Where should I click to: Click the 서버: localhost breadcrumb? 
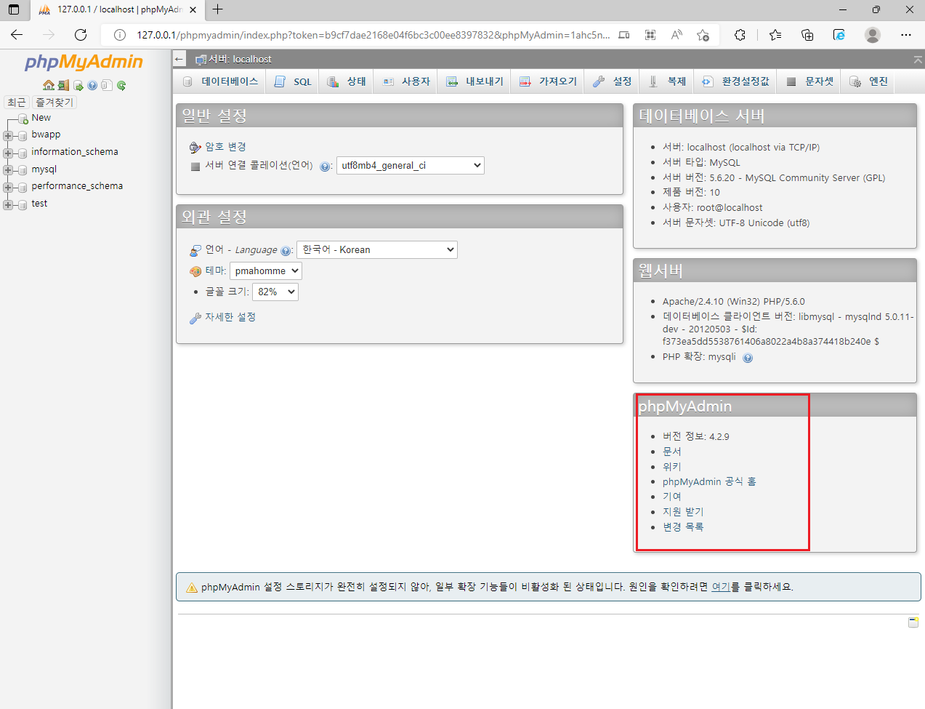pyautogui.click(x=240, y=60)
